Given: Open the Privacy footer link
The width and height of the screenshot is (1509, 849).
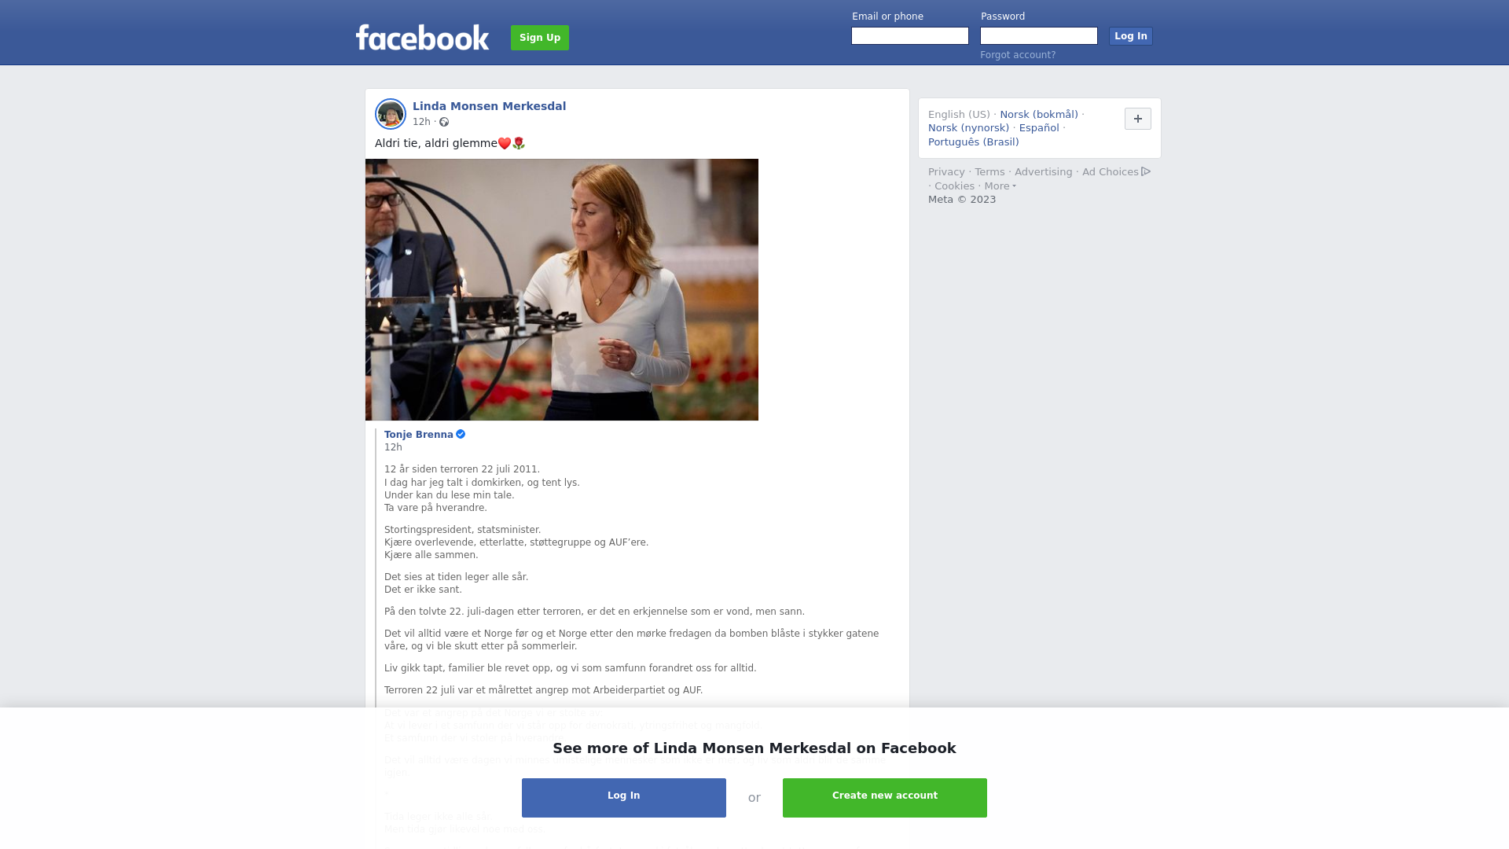Looking at the screenshot, I should pyautogui.click(x=946, y=172).
